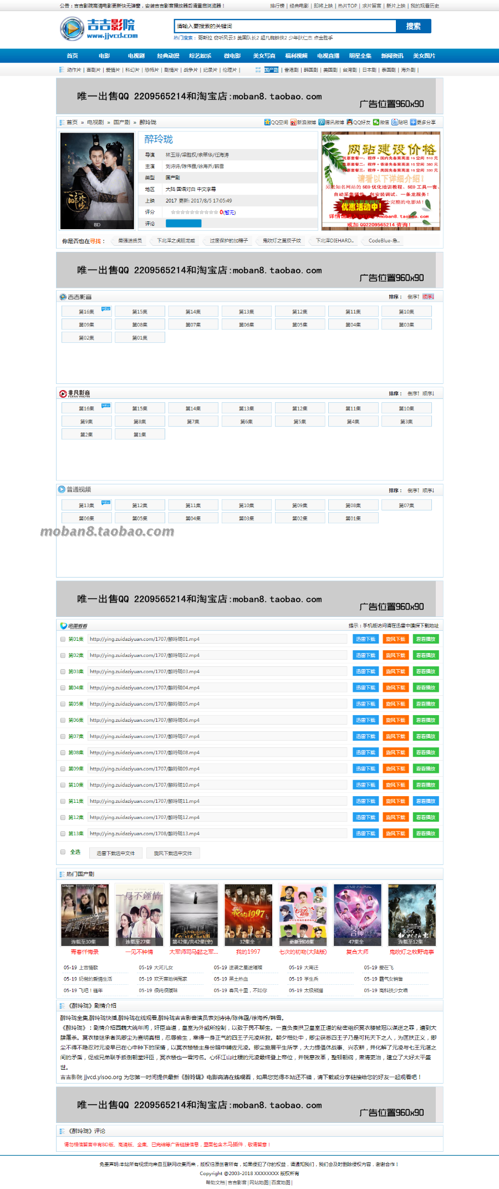Open 排行榜 top link

coord(277,6)
